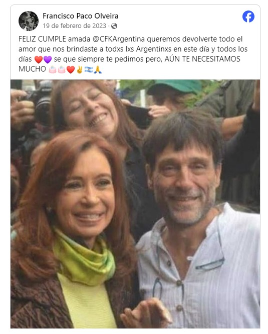Click the @CFKArgentina mention
The width and height of the screenshot is (268, 334).
(119, 39)
